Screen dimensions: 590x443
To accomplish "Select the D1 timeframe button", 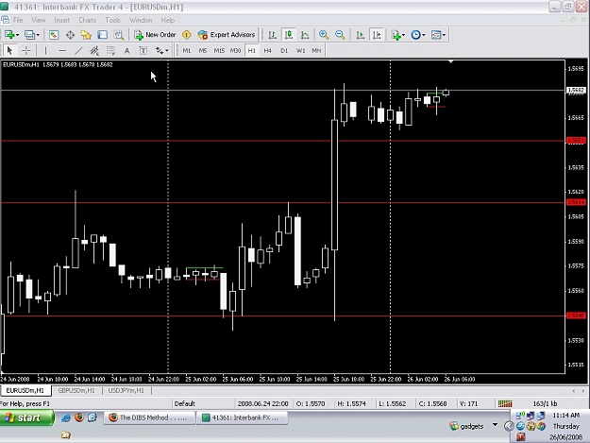I will coord(284,50).
